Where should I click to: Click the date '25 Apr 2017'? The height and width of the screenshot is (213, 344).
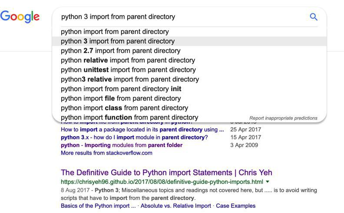click(245, 130)
